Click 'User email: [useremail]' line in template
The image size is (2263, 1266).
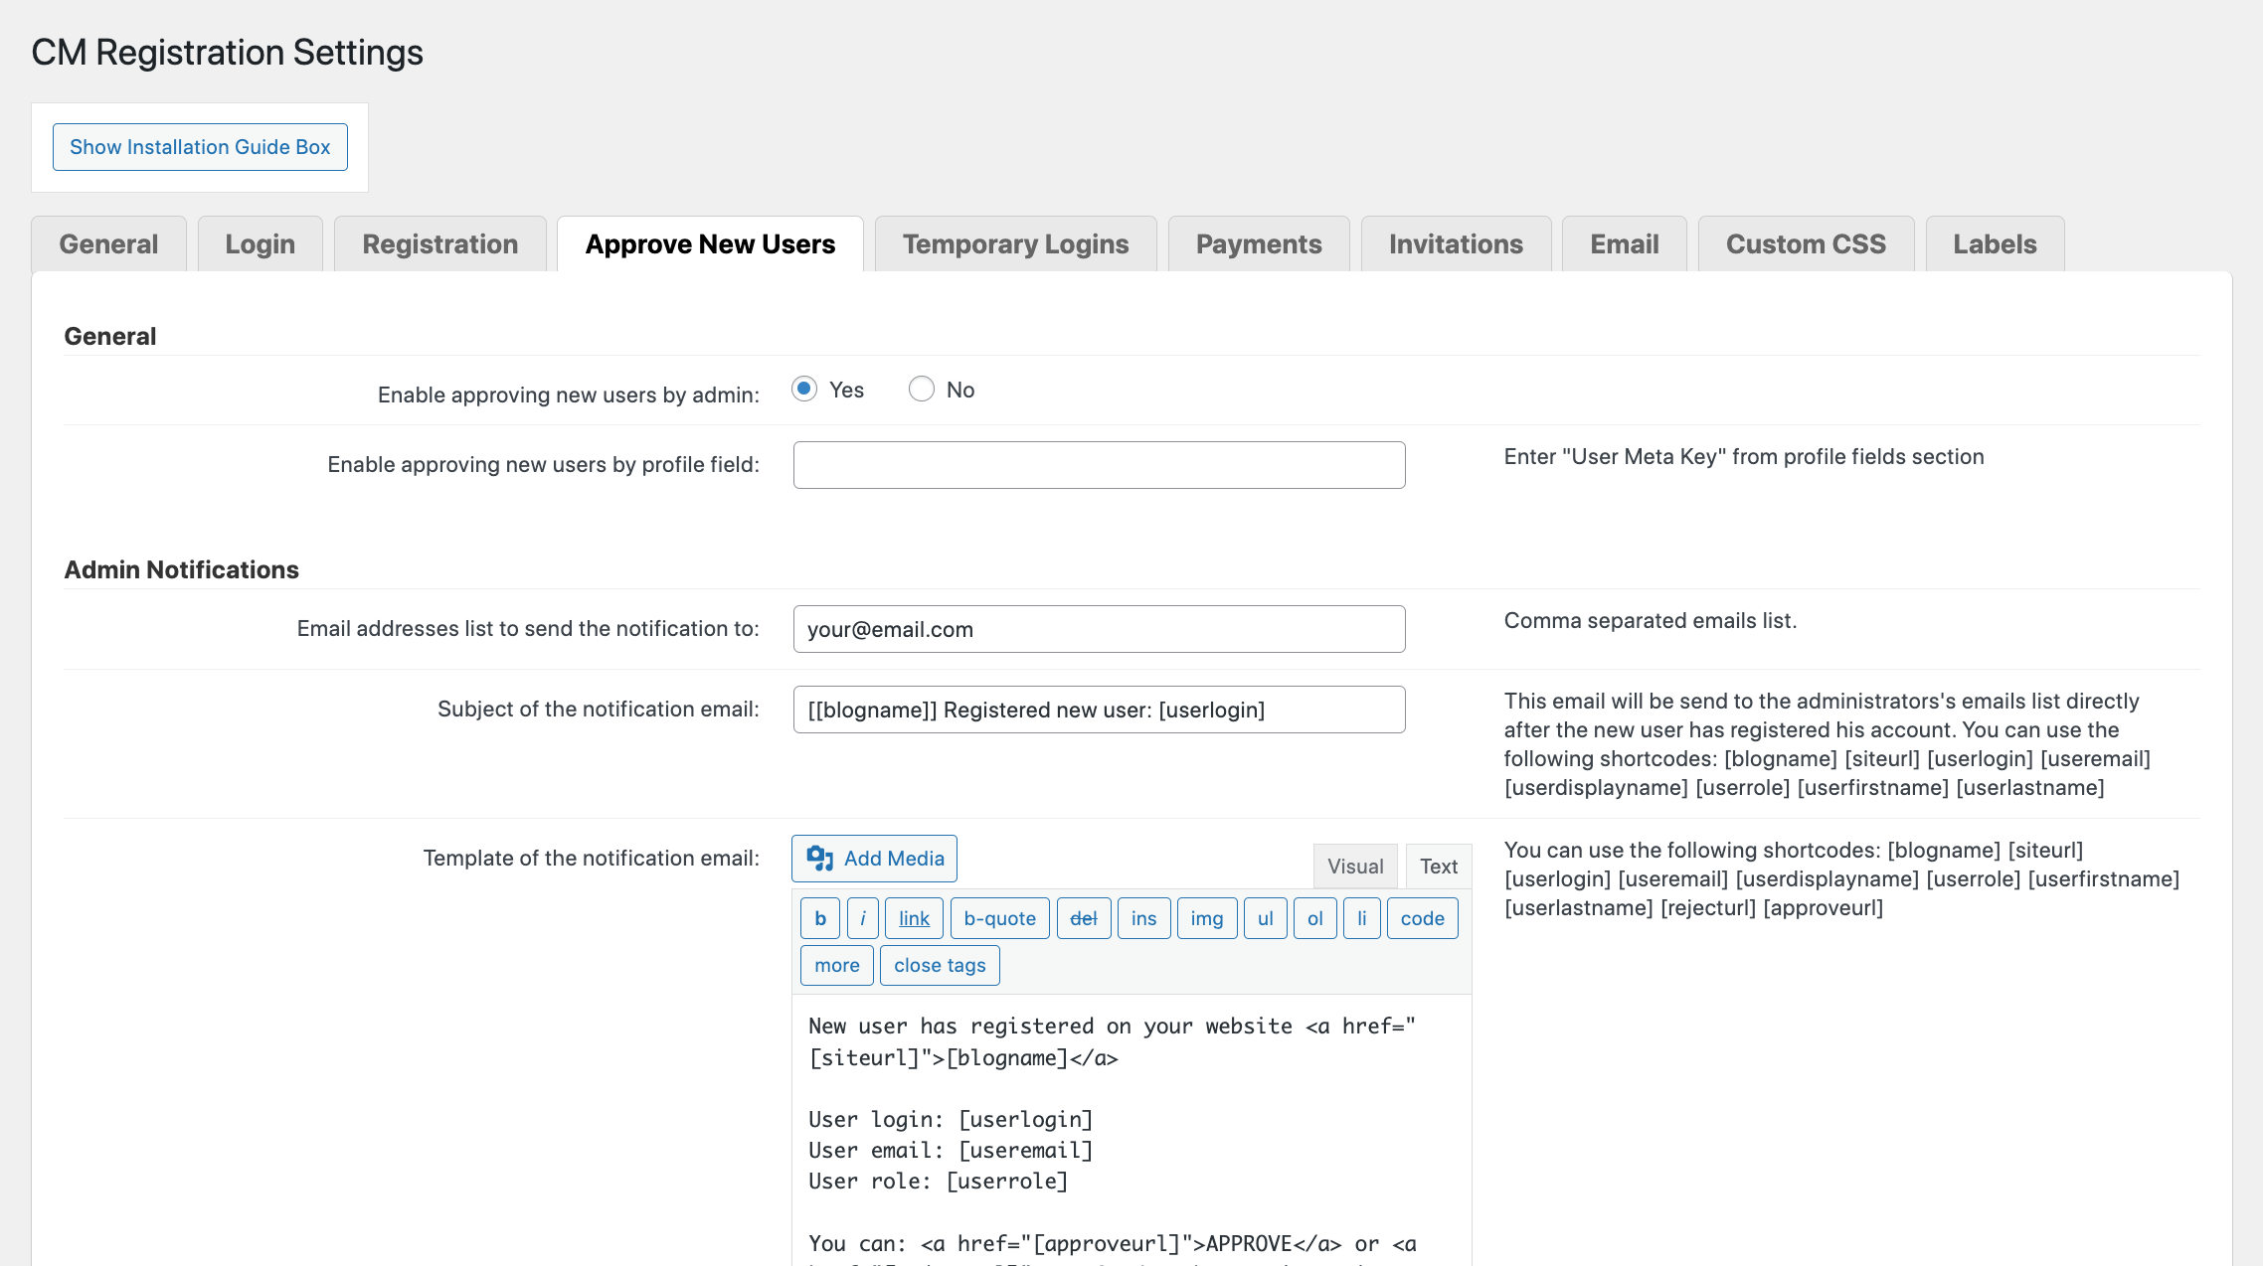pyautogui.click(x=951, y=1150)
